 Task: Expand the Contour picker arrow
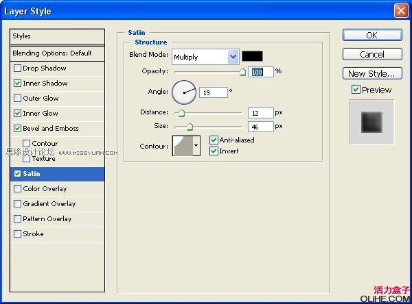click(x=196, y=146)
